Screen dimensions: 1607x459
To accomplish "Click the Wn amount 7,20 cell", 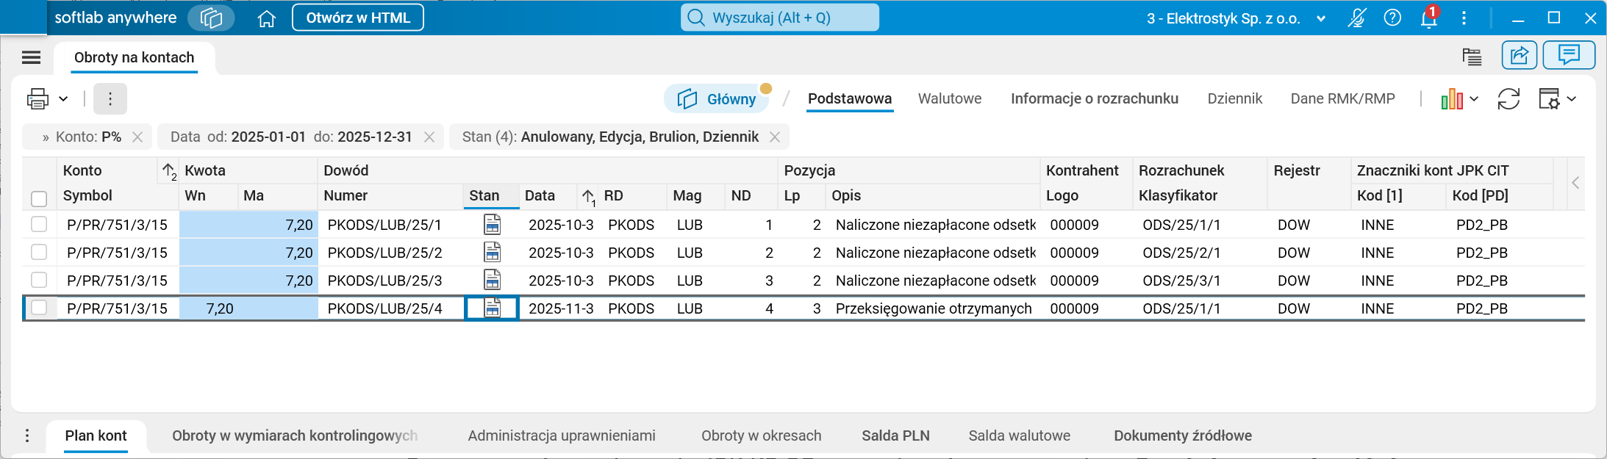I will (x=210, y=308).
